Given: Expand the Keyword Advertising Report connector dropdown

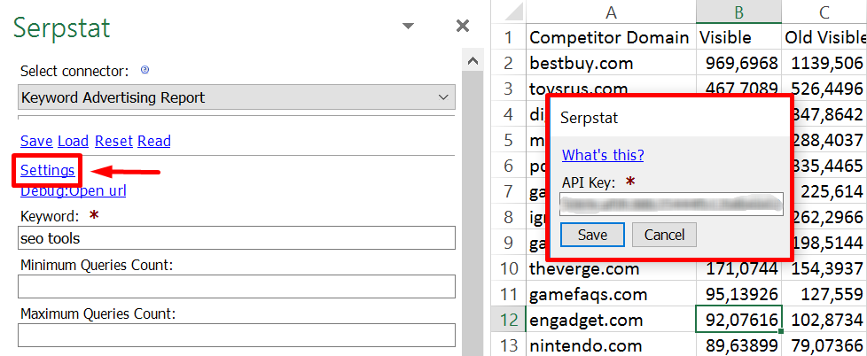Looking at the screenshot, I should (237, 97).
